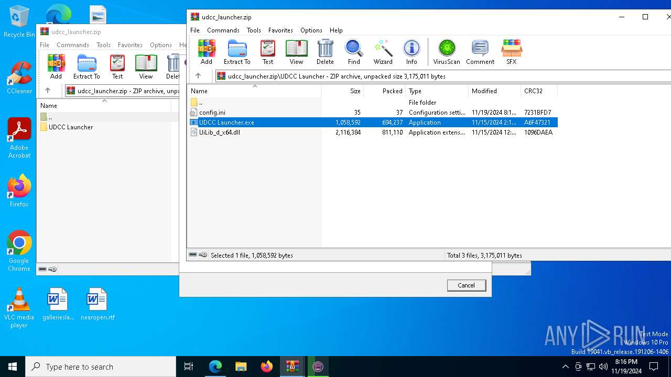Click Add icon in front WinRAR toolbar
The width and height of the screenshot is (671, 377).
coord(207,52)
